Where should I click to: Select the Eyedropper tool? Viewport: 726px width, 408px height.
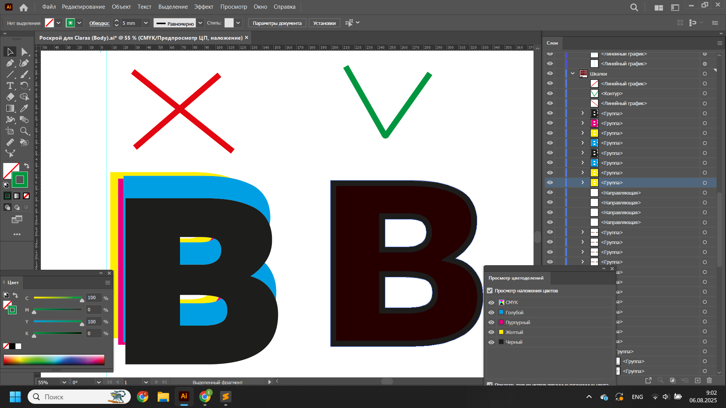pos(24,108)
